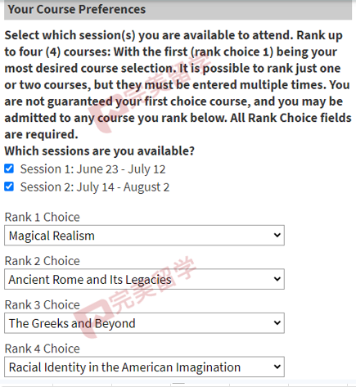This screenshot has height=387, width=356.
Task: Click the Your Course Preferences header bar
Action: pos(178,10)
